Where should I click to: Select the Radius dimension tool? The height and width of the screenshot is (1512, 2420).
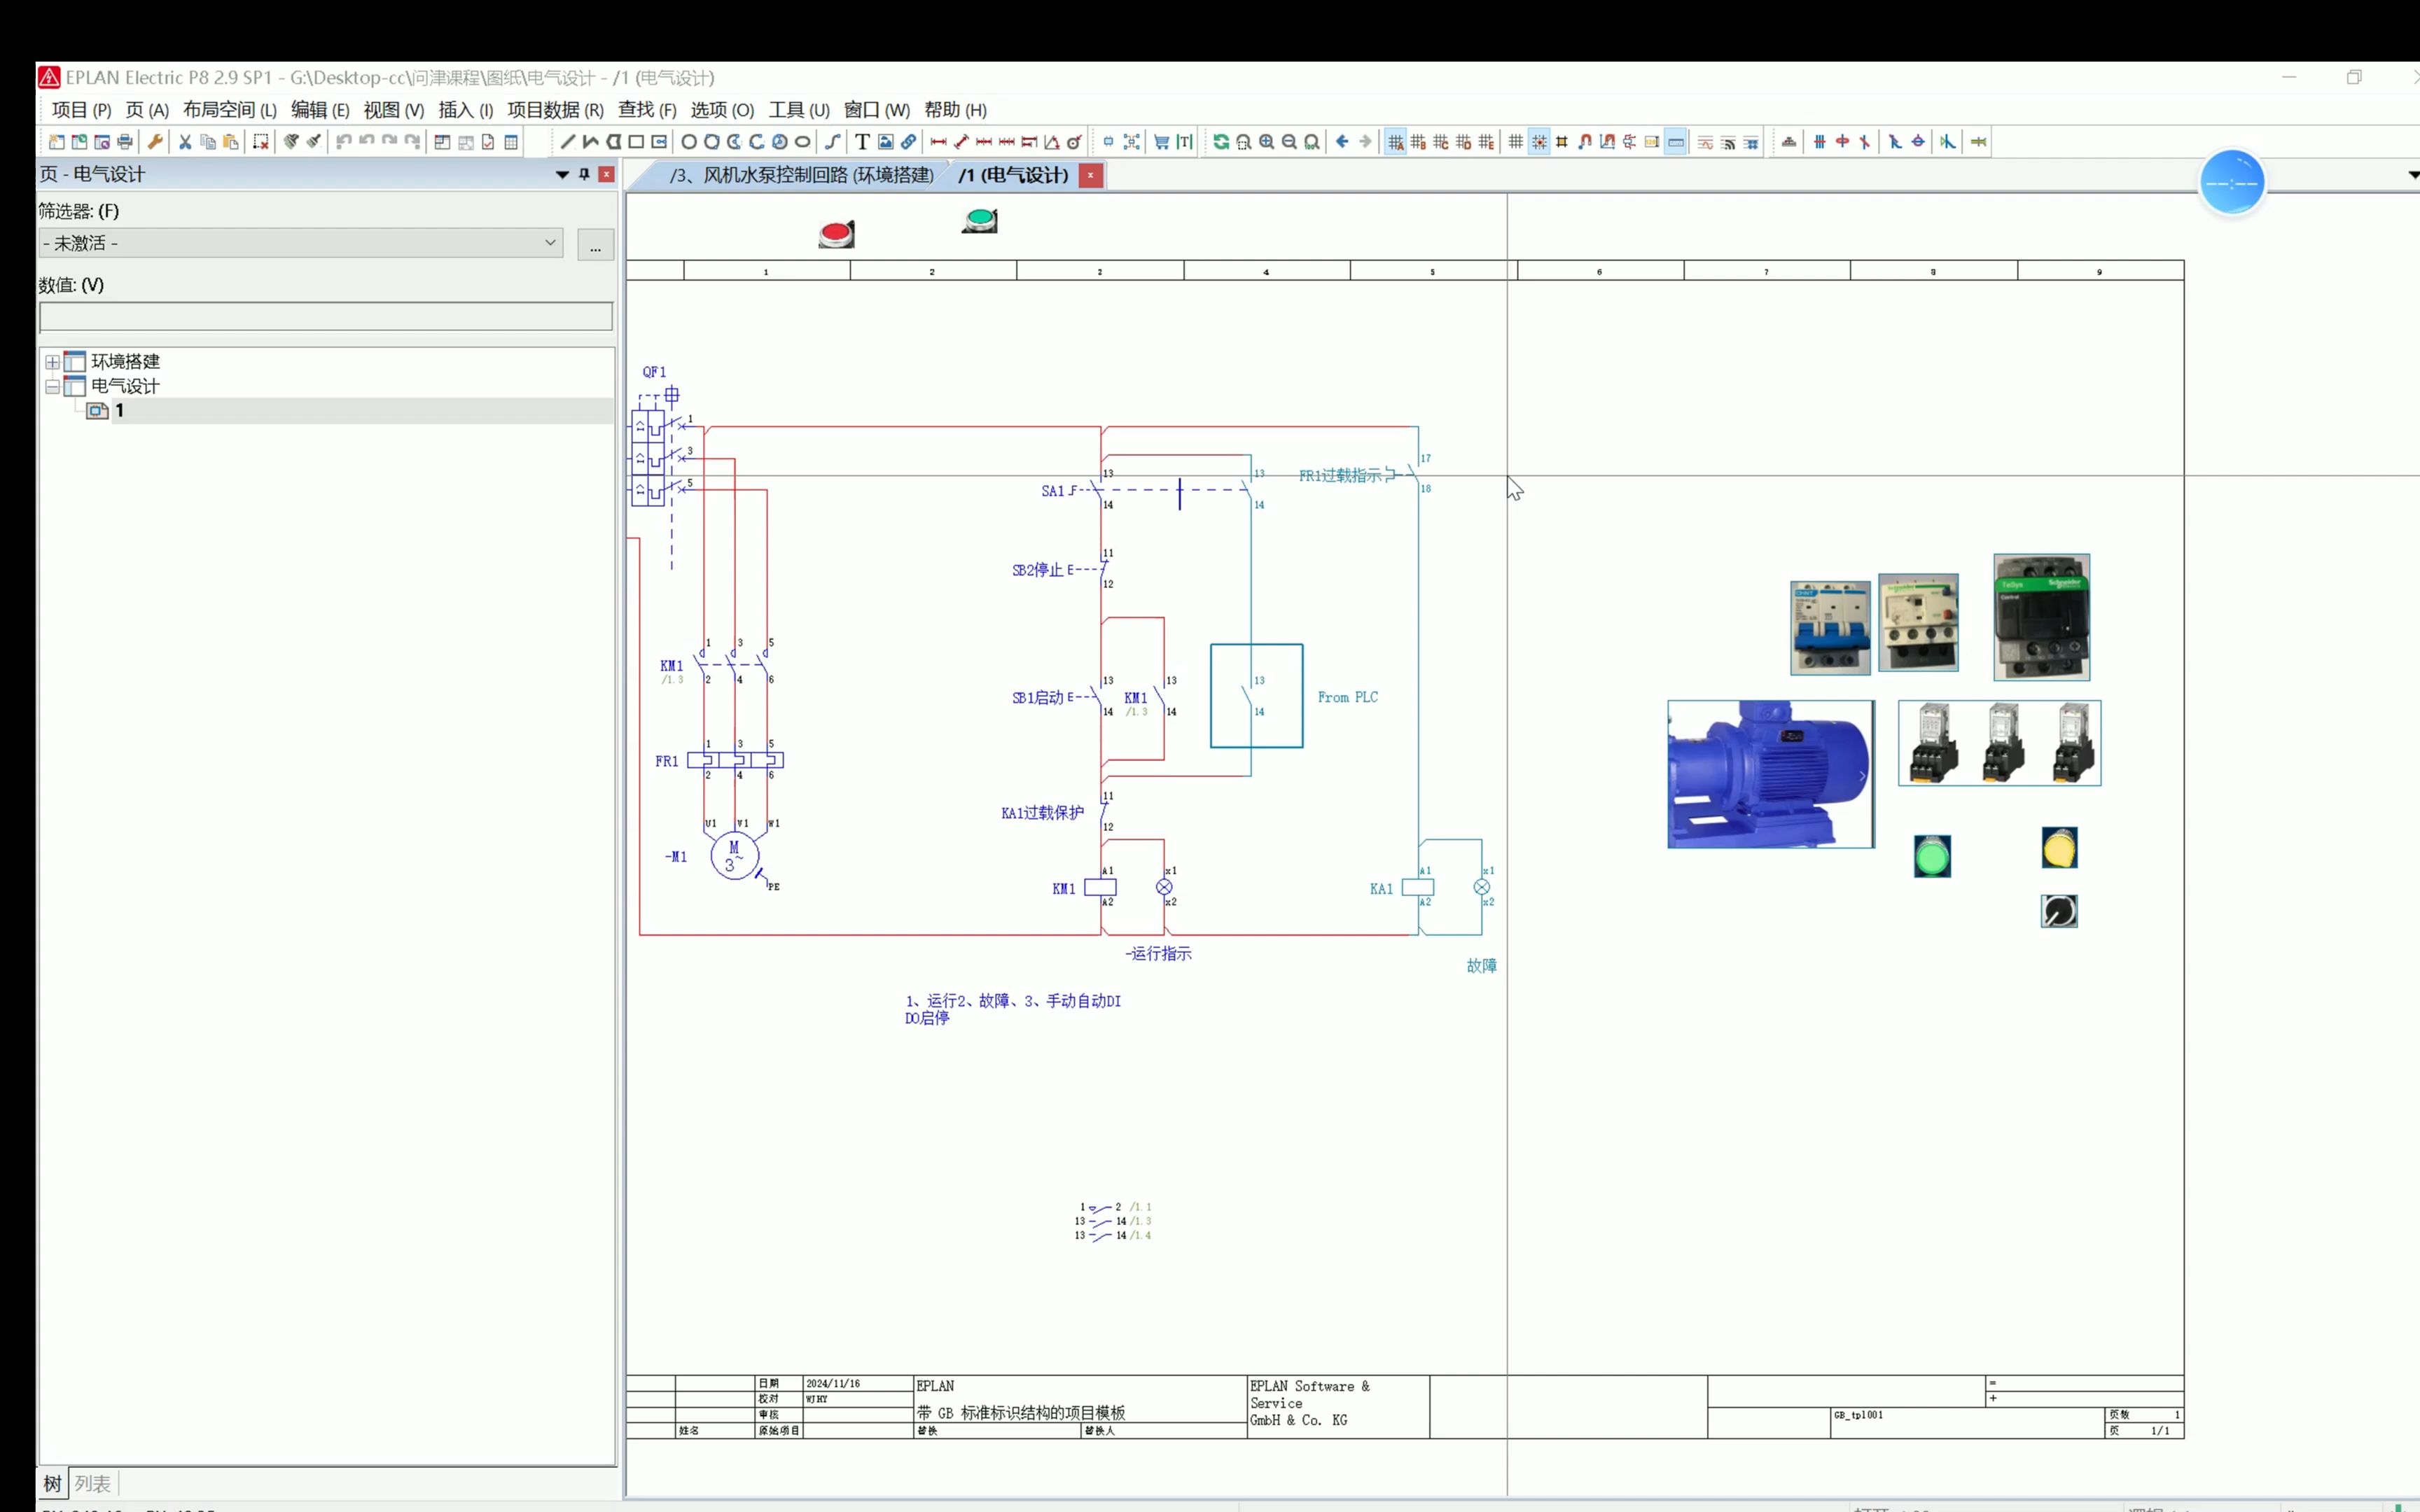click(1075, 142)
